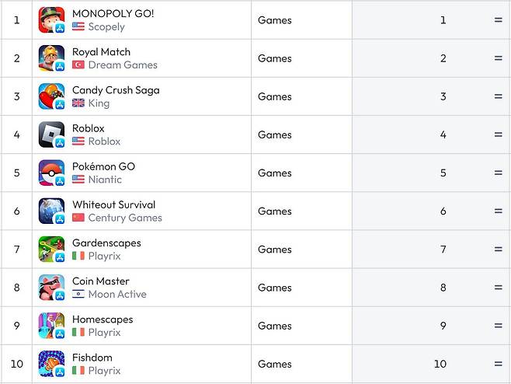Select the Fishdom title text
This screenshot has width=511, height=384.
92,358
